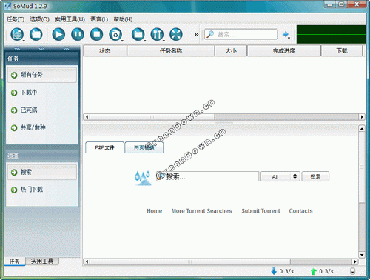The image size is (370, 280).
Task: Open the 选项(O) menu
Action: pos(39,19)
